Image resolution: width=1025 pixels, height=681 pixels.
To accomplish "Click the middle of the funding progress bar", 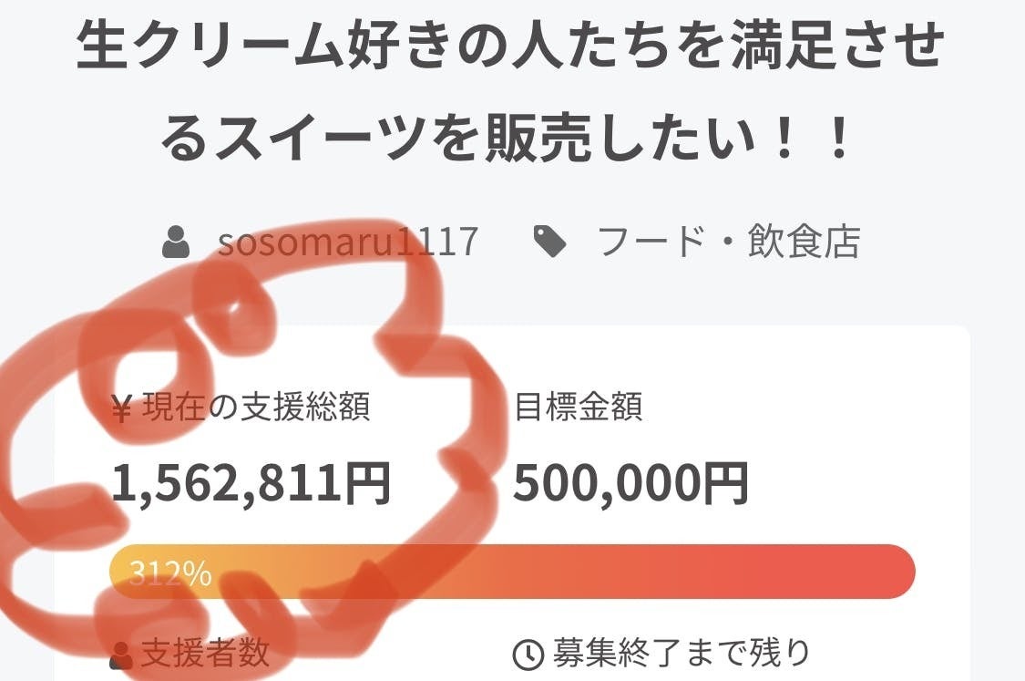I will click(x=511, y=572).
